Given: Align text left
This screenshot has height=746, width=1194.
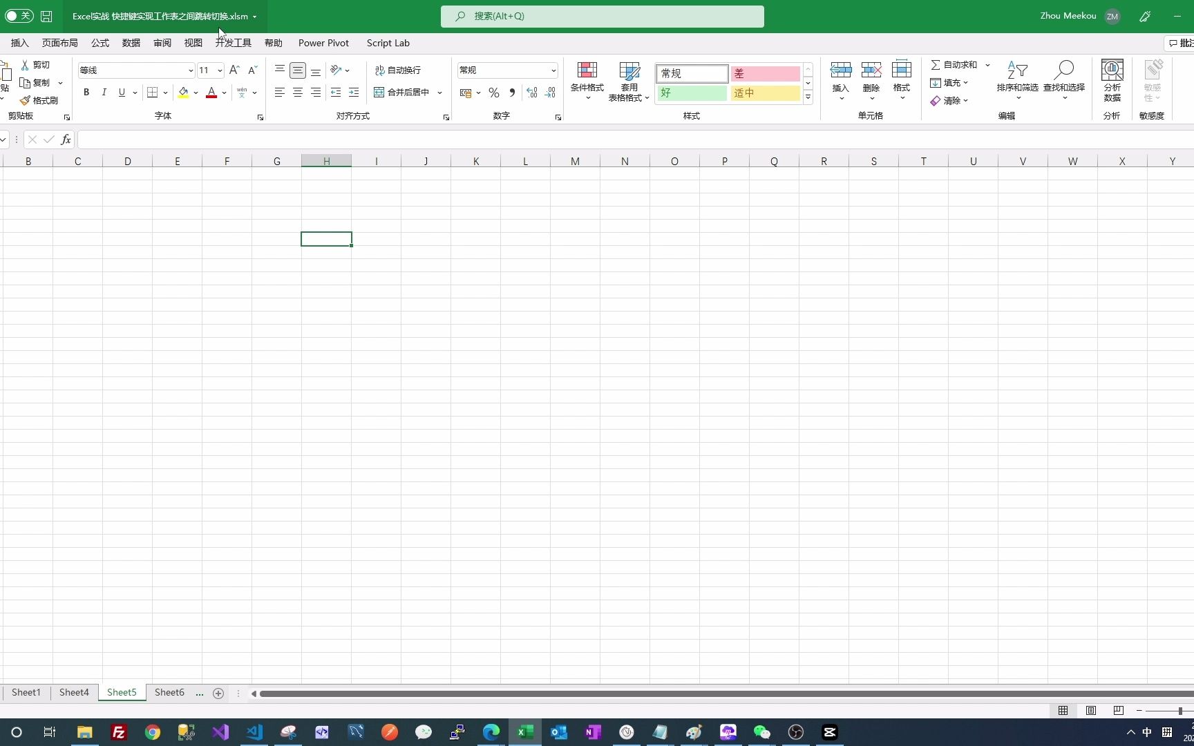Looking at the screenshot, I should (280, 93).
